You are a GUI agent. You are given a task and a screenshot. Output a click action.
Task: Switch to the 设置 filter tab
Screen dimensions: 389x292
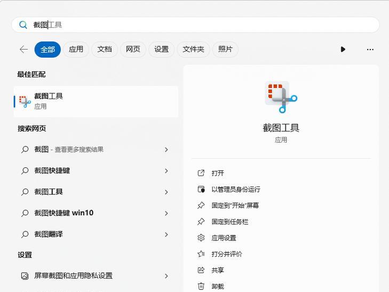pos(162,49)
